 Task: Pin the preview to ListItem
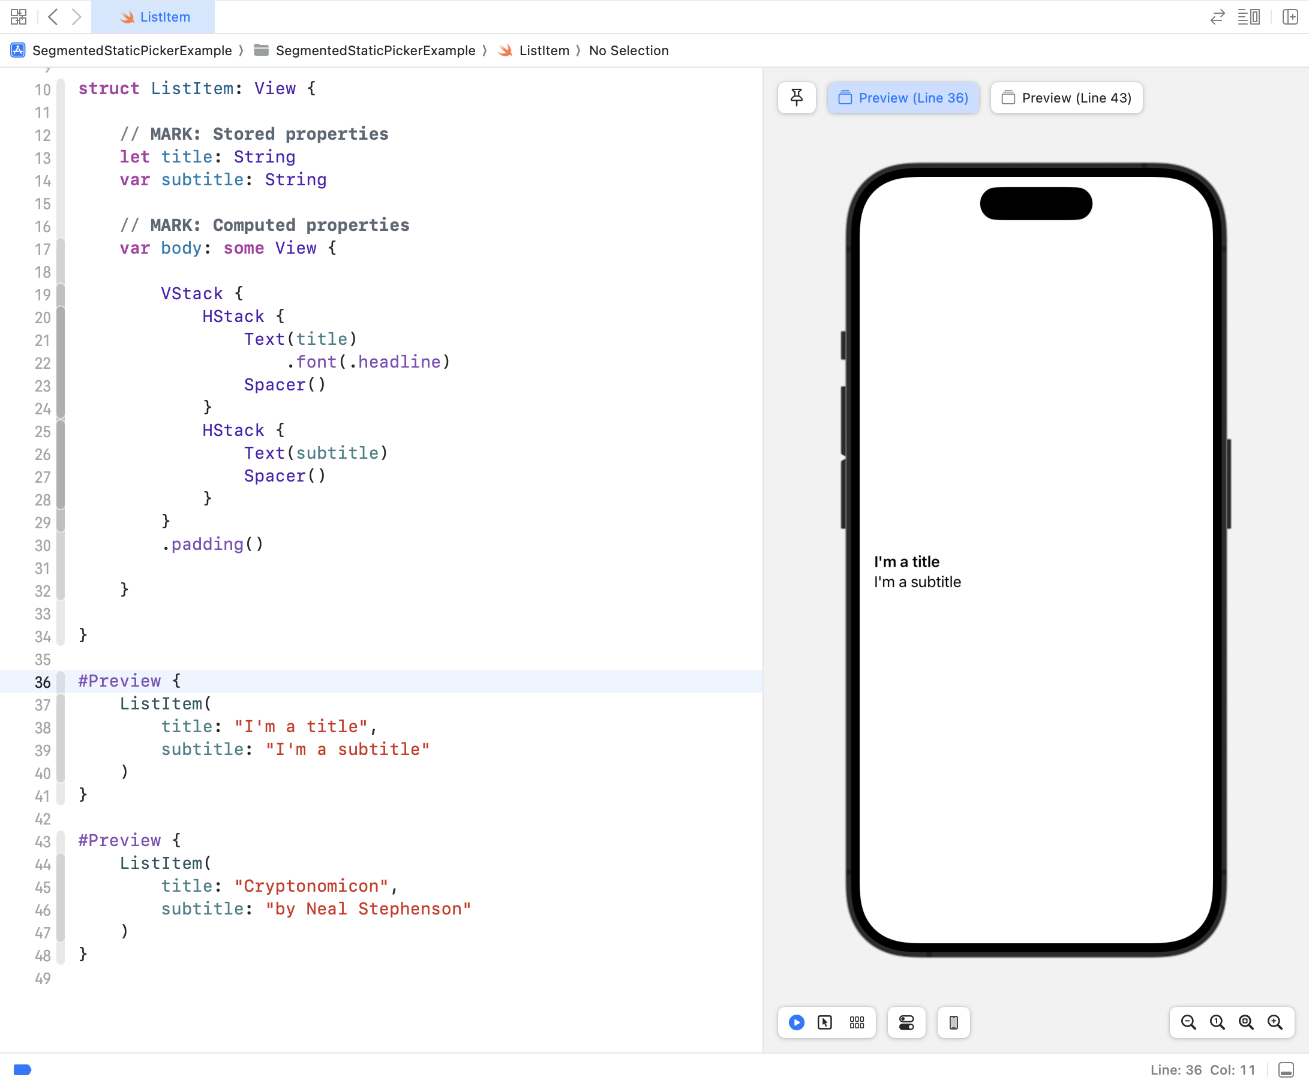coord(797,97)
